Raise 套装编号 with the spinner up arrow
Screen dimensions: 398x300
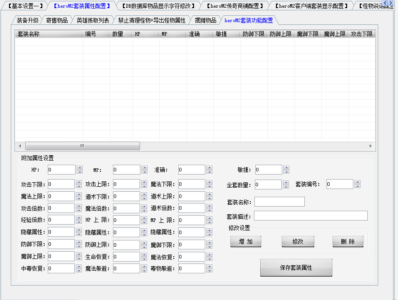357,182
